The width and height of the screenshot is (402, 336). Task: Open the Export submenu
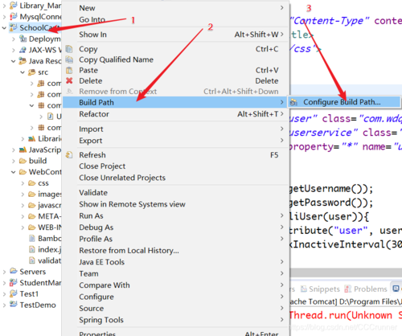176,141
